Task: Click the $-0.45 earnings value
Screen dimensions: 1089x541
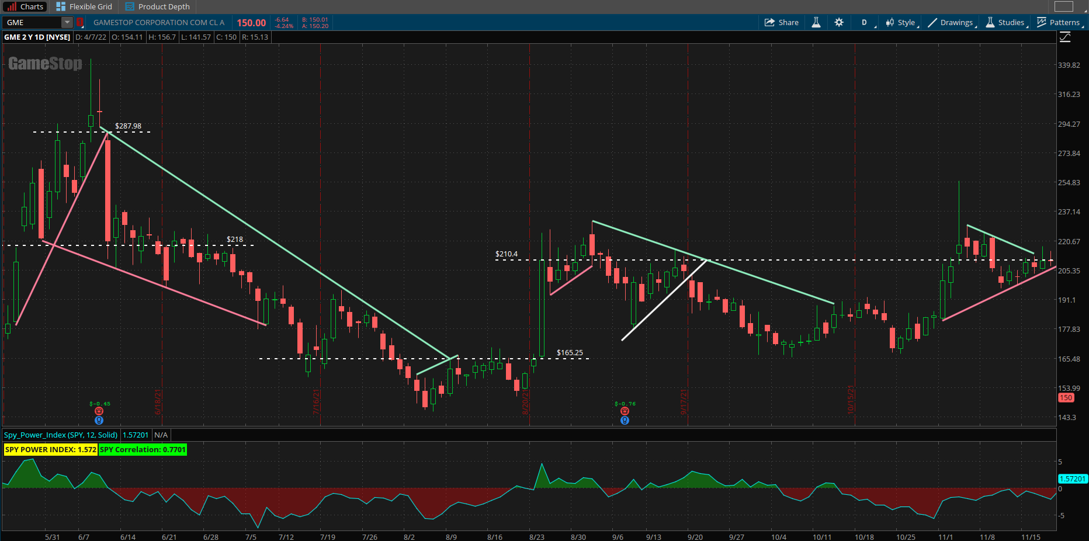Action: click(100, 404)
